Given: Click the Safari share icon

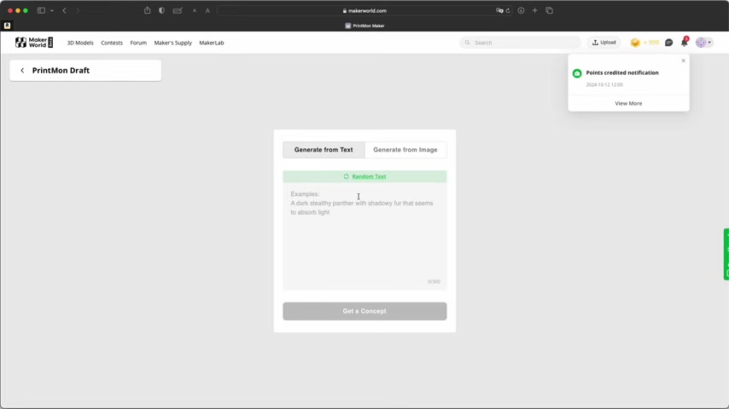Looking at the screenshot, I should point(147,10).
